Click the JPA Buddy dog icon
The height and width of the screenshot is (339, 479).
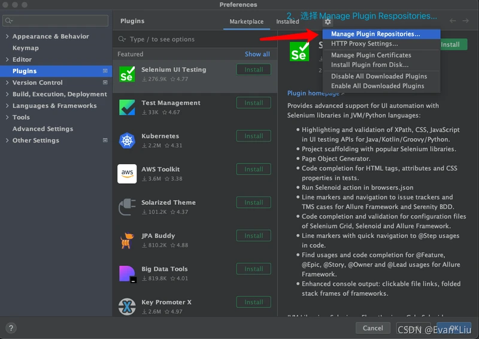click(x=127, y=240)
